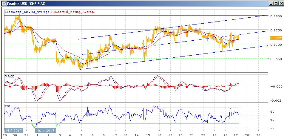Click date 7 on the time axis
284x139 pixels.
[x=81, y=135]
